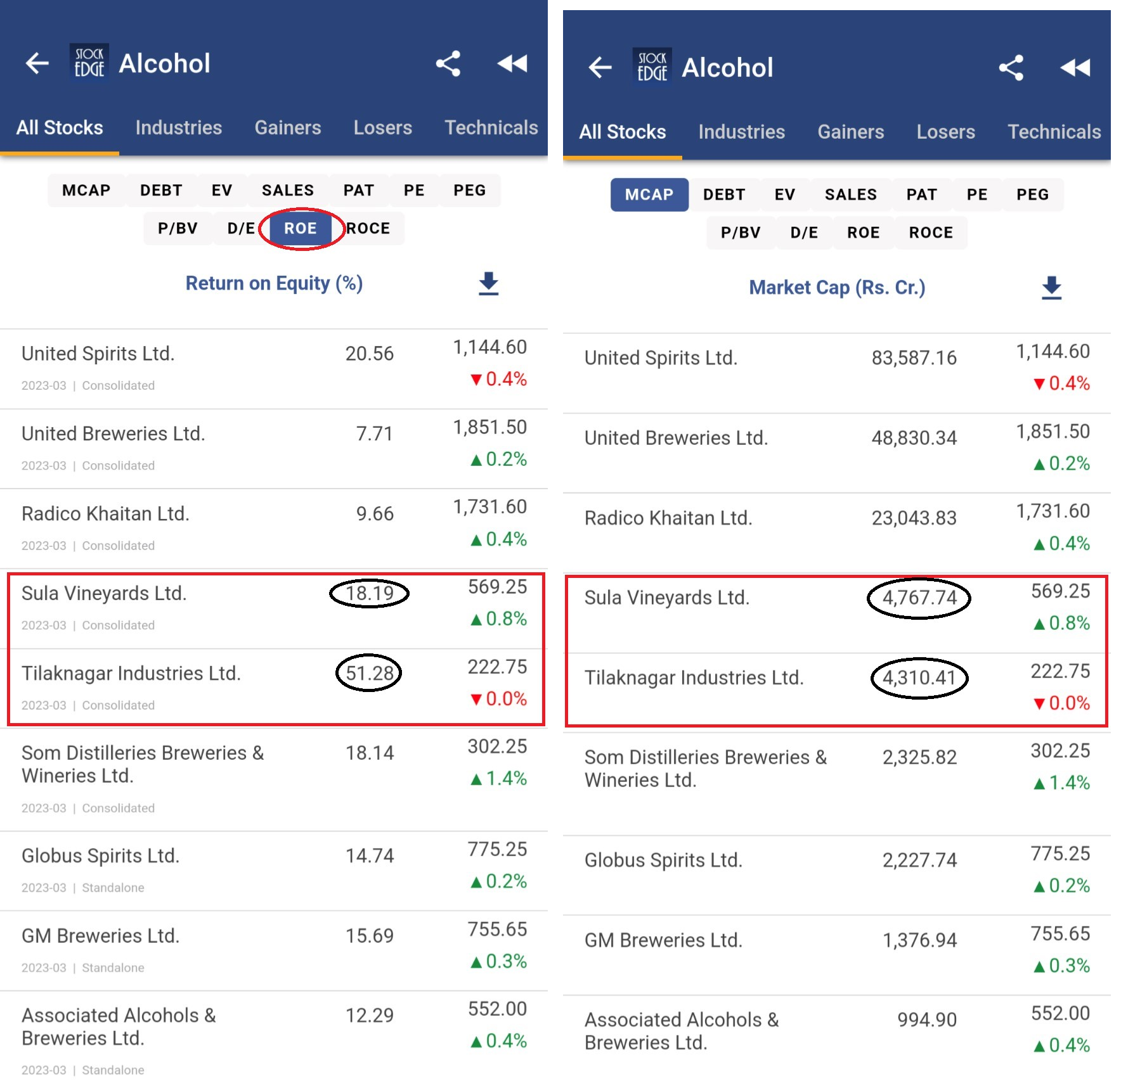The width and height of the screenshot is (1121, 1090).
Task: Select the PEG filter in right panel
Action: [x=1032, y=195]
